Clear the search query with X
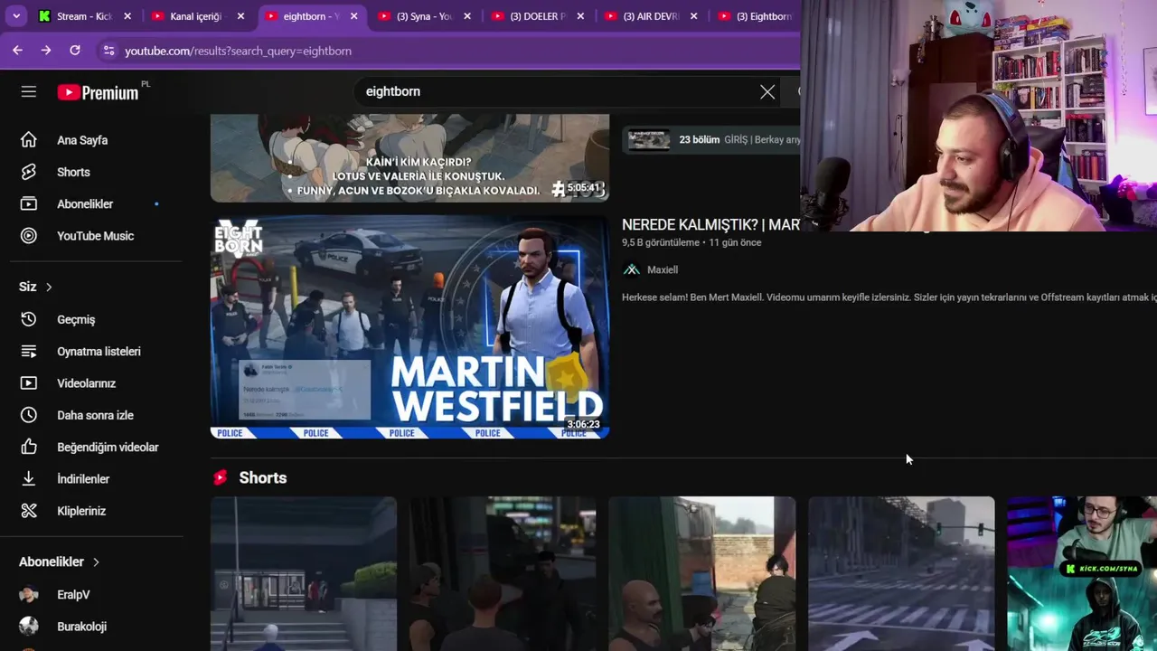 [x=767, y=91]
